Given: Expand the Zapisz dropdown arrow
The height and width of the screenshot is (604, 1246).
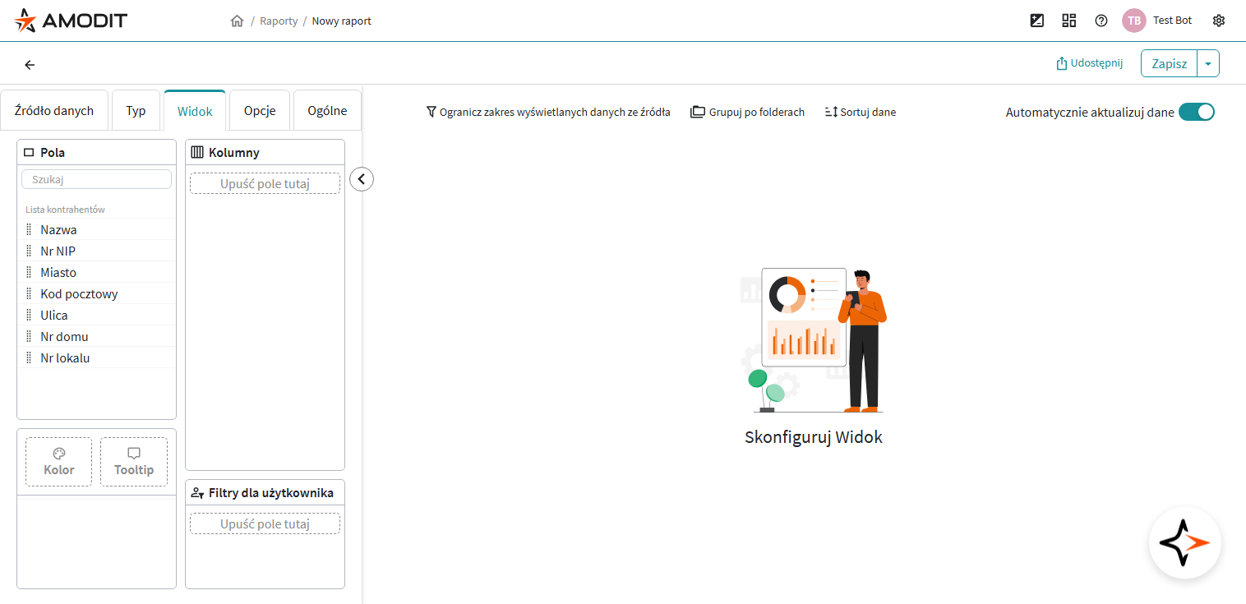Looking at the screenshot, I should pyautogui.click(x=1207, y=64).
